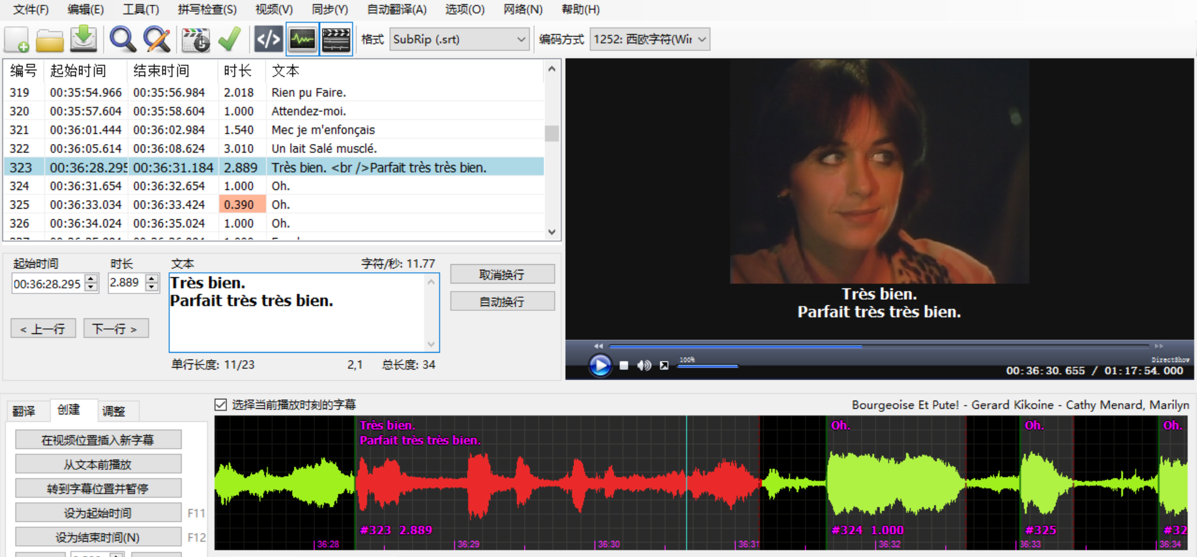Click in the subtitle text edit box
The width and height of the screenshot is (1197, 557).
(x=298, y=312)
